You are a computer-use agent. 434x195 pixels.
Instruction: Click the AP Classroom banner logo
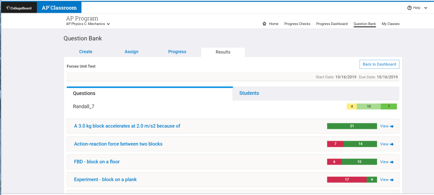point(59,8)
